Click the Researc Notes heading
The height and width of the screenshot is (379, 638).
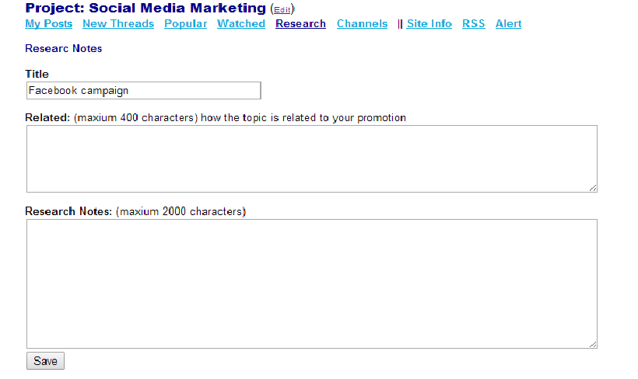click(x=64, y=48)
